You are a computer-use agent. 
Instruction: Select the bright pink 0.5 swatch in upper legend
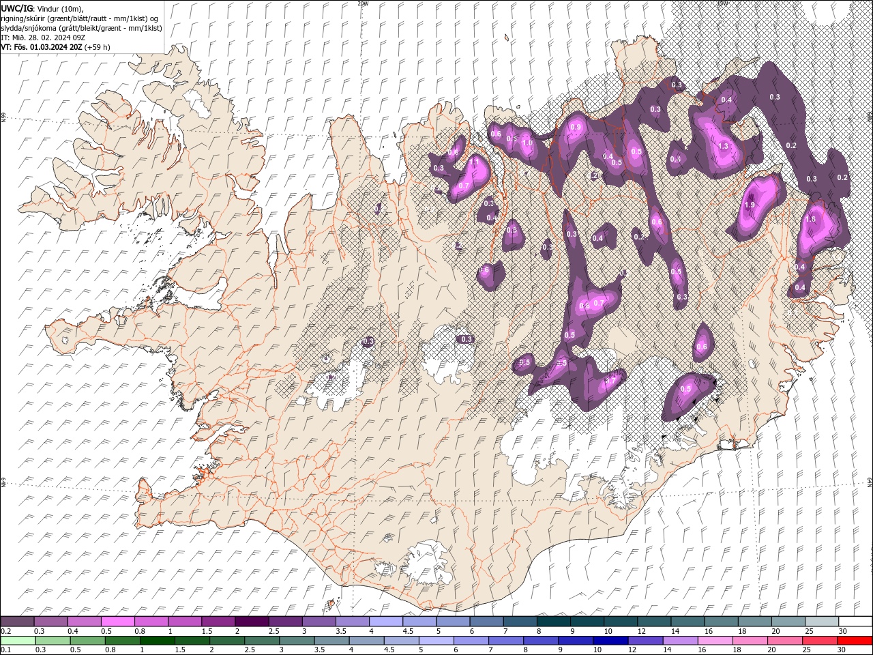[117, 622]
